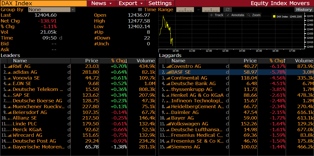Enable the Time Range checkbox
Image resolution: width=314 pixels, height=156 pixels.
[140, 10]
